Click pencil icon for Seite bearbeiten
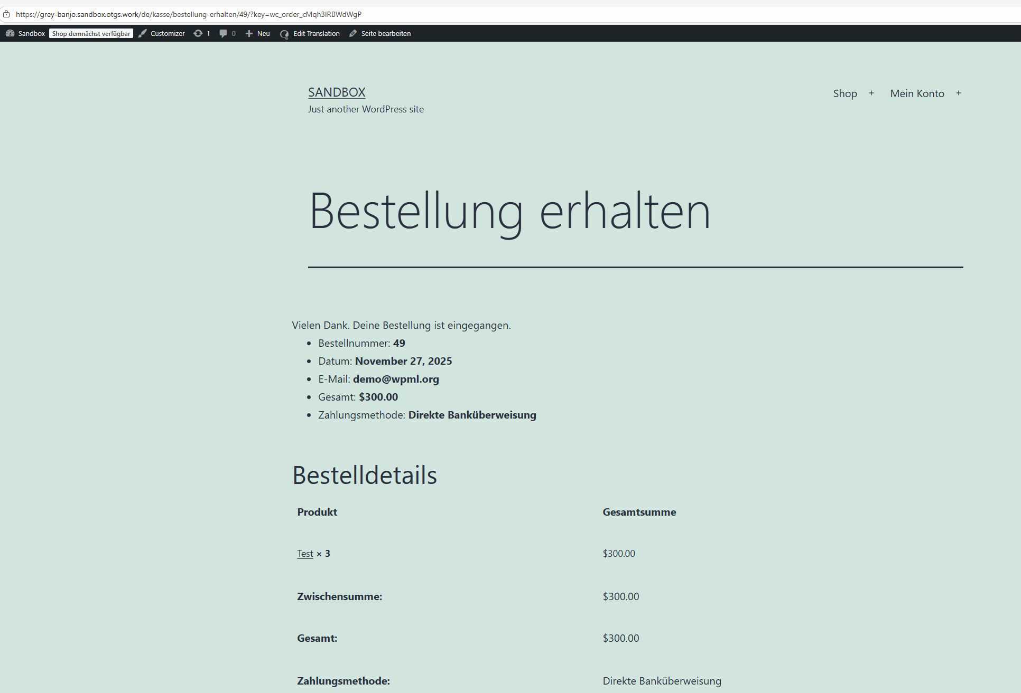The width and height of the screenshot is (1021, 693). coord(353,33)
